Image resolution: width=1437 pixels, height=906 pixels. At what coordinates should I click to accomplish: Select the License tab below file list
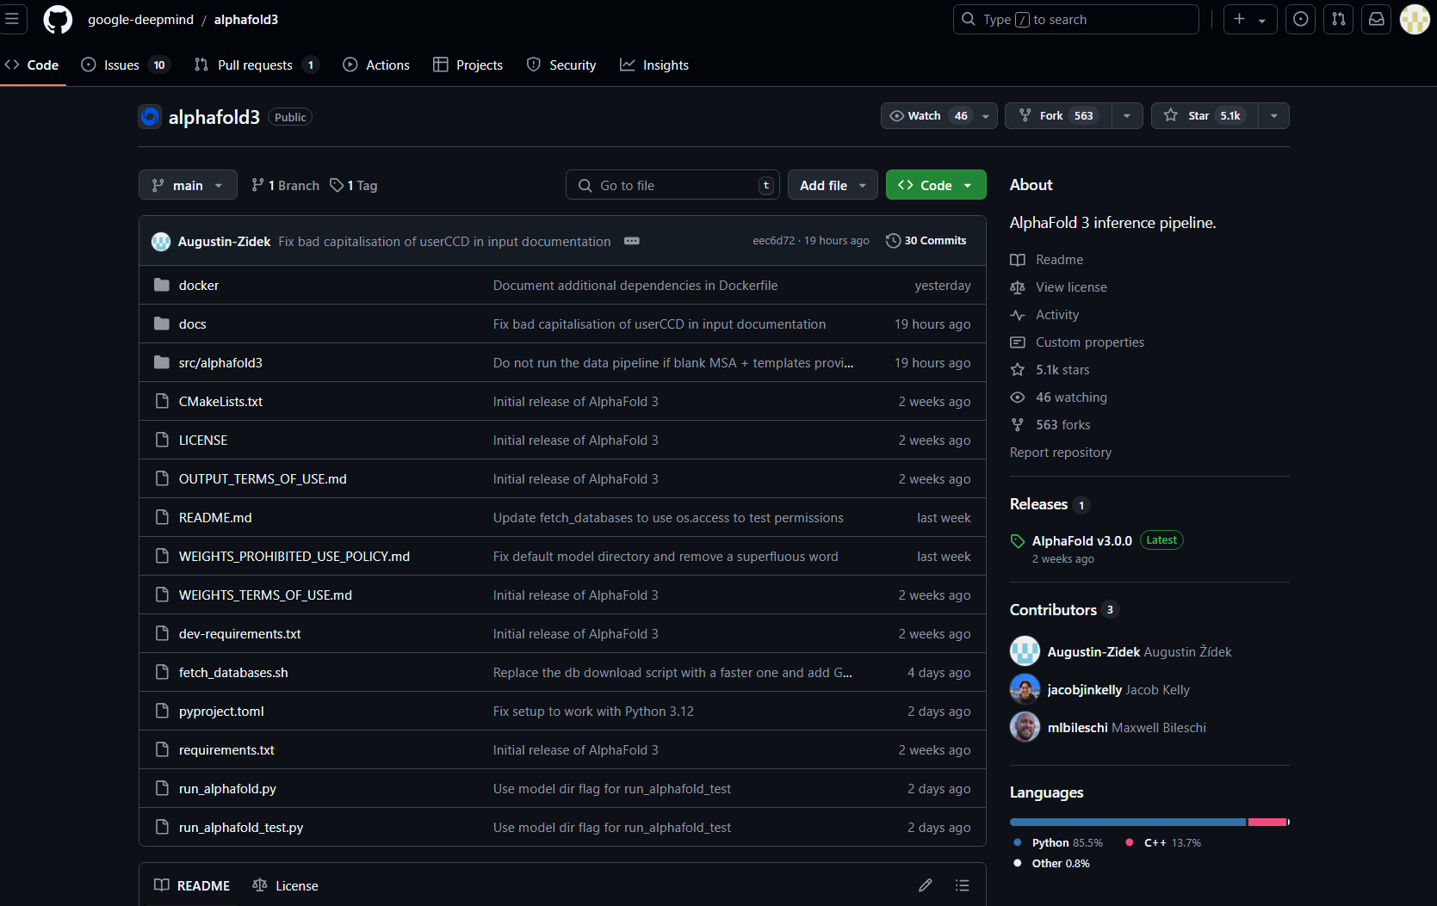click(286, 885)
